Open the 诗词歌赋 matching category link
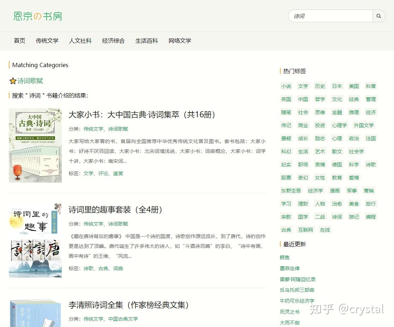The height and width of the screenshot is (327, 394). [29, 81]
